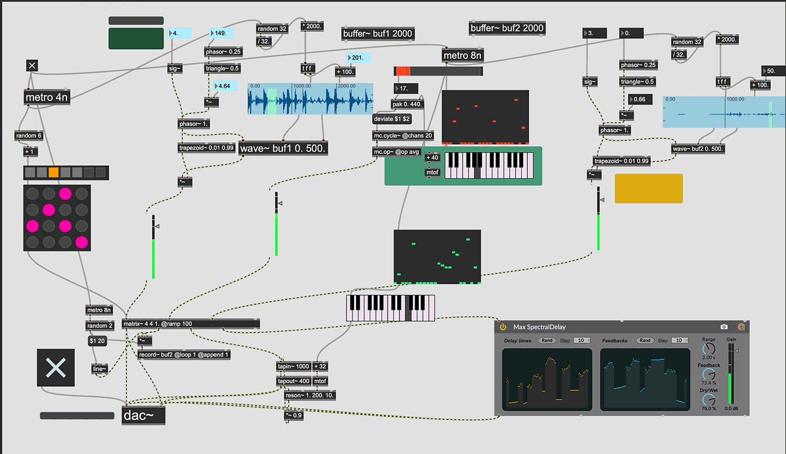
Task: Click the Rand button next to Feedbacks
Action: pos(645,341)
